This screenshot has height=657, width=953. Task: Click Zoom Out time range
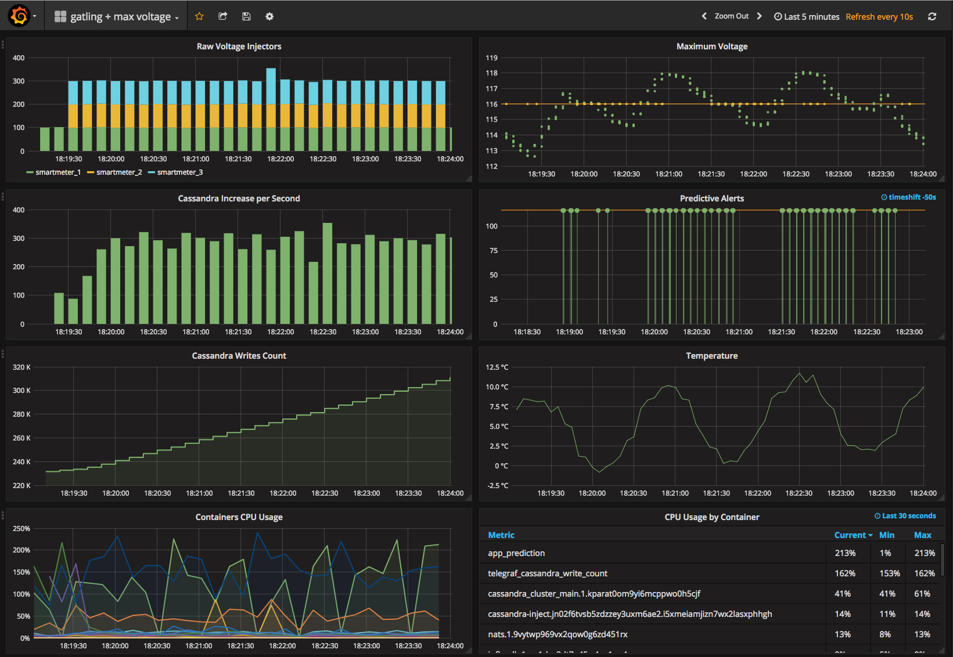tap(732, 16)
